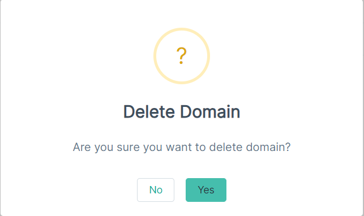
Task: Choose Yes to delete the domain
Action: (206, 190)
